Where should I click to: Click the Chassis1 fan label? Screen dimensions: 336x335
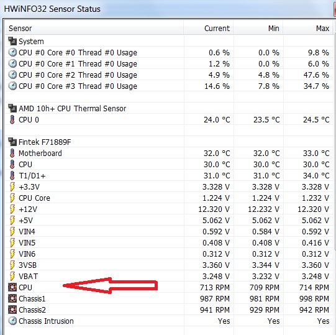32,298
